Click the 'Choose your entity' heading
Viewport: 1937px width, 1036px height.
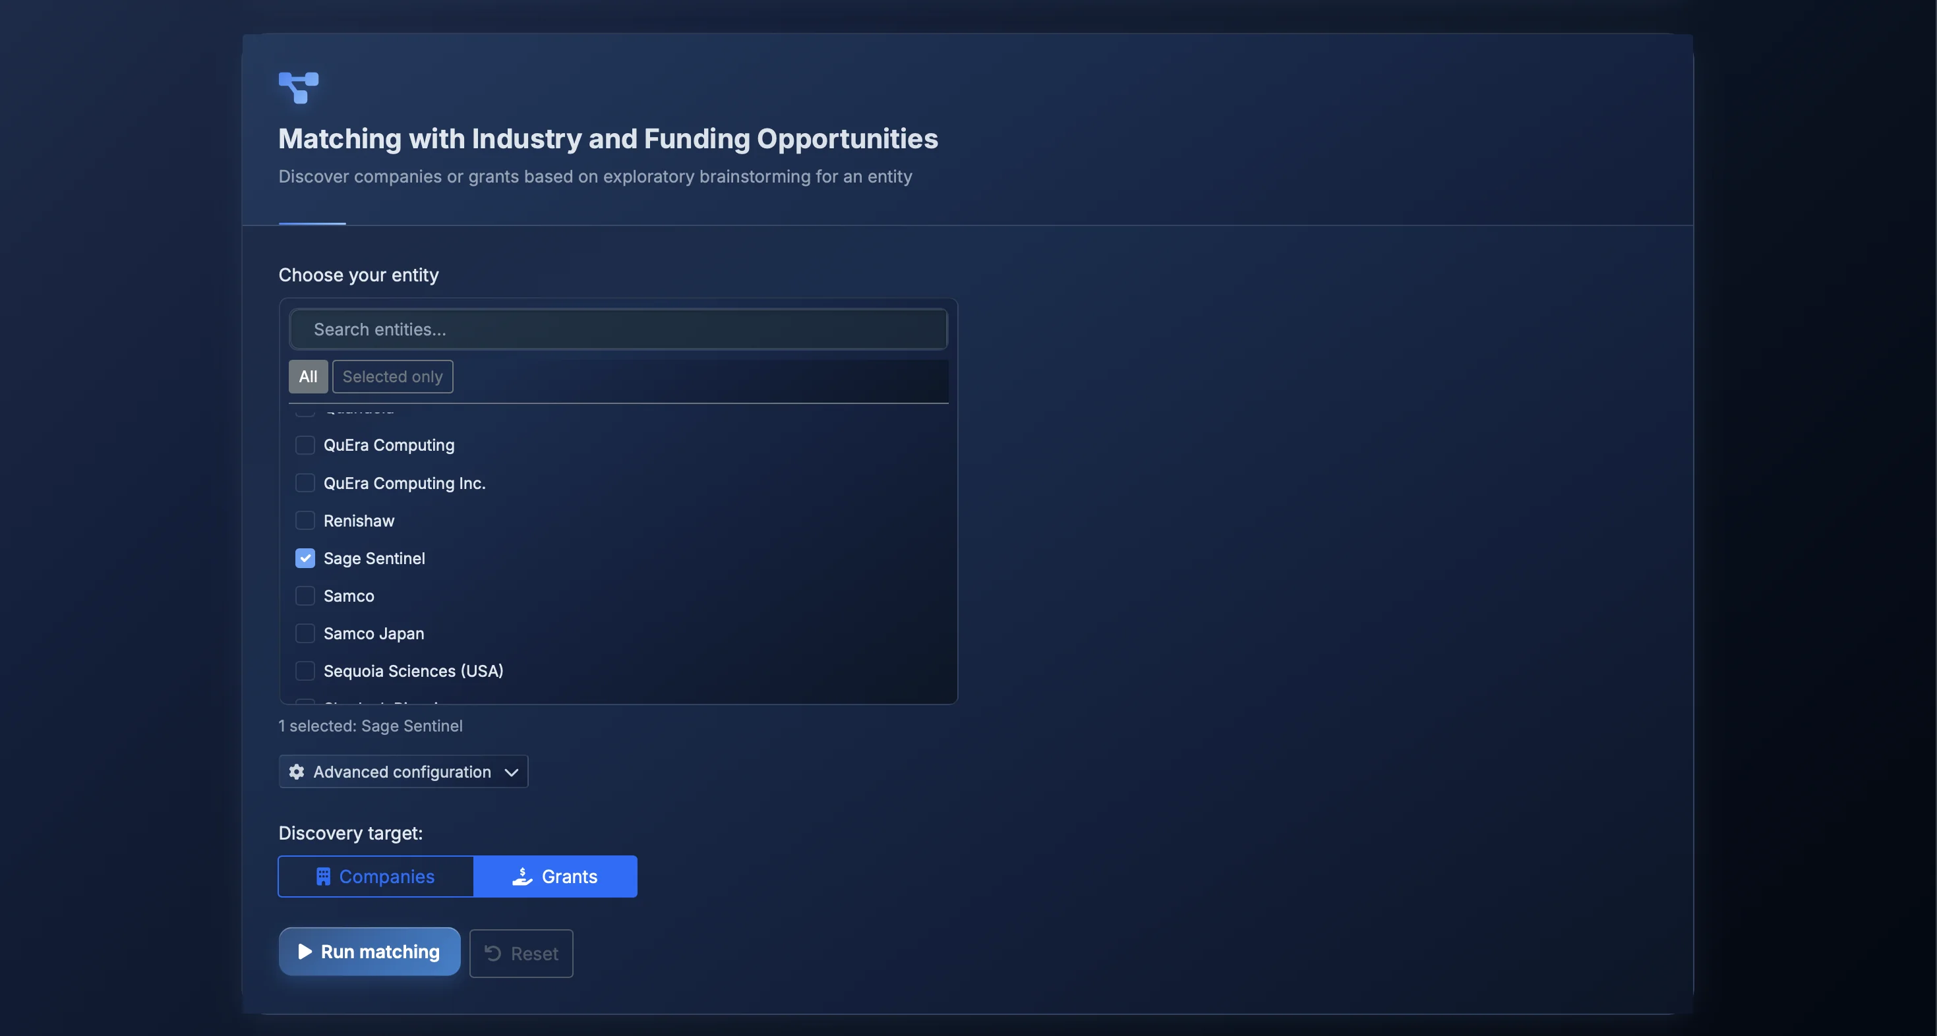point(359,275)
